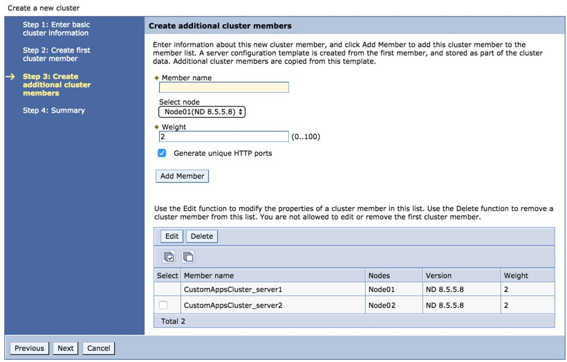Select checkbox for CustomAppsCluster_server2 row
This screenshot has height=362, width=567.
point(163,305)
